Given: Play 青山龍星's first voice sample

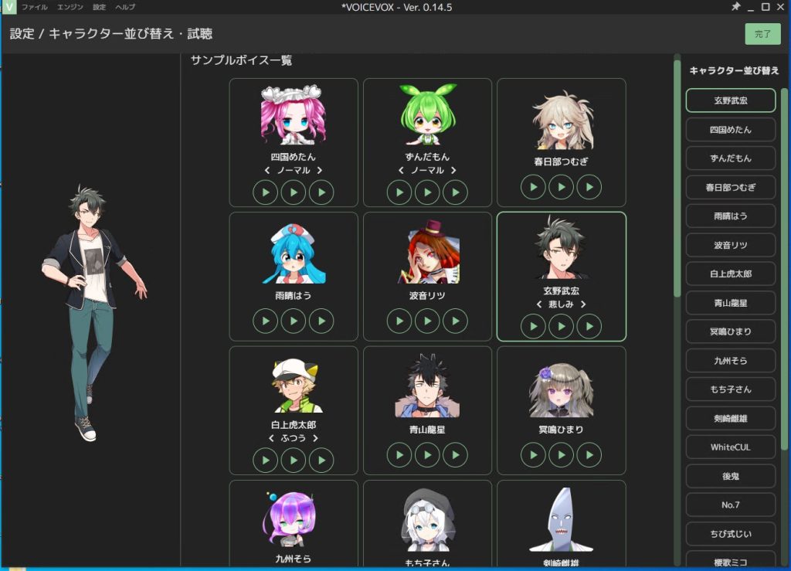Looking at the screenshot, I should coord(399,455).
